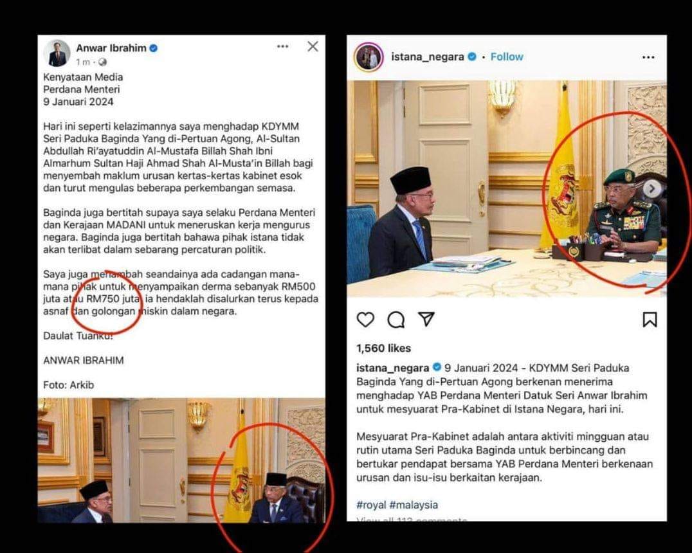Click Anwar Ibrahim's verified badge
The height and width of the screenshot is (553, 692).
[154, 48]
